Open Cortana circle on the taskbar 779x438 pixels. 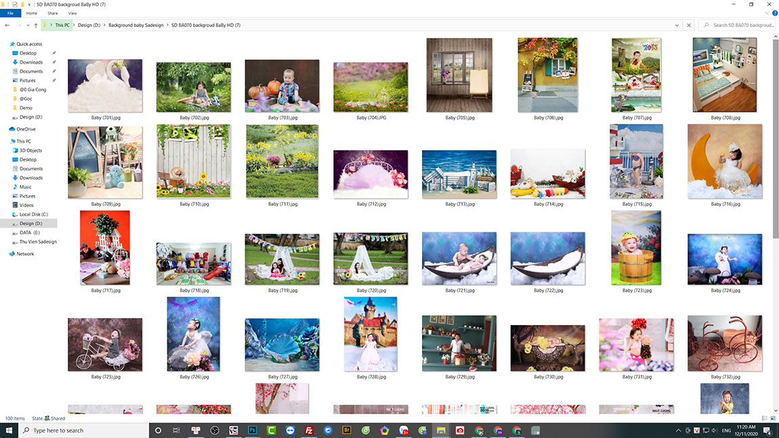coord(158,431)
